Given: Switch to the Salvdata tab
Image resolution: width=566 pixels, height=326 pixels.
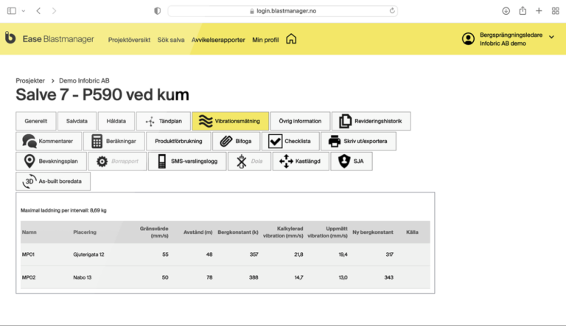Looking at the screenshot, I should coord(77,122).
